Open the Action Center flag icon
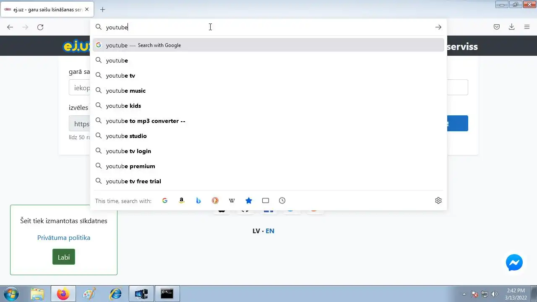This screenshot has height=302, width=537. [474, 294]
